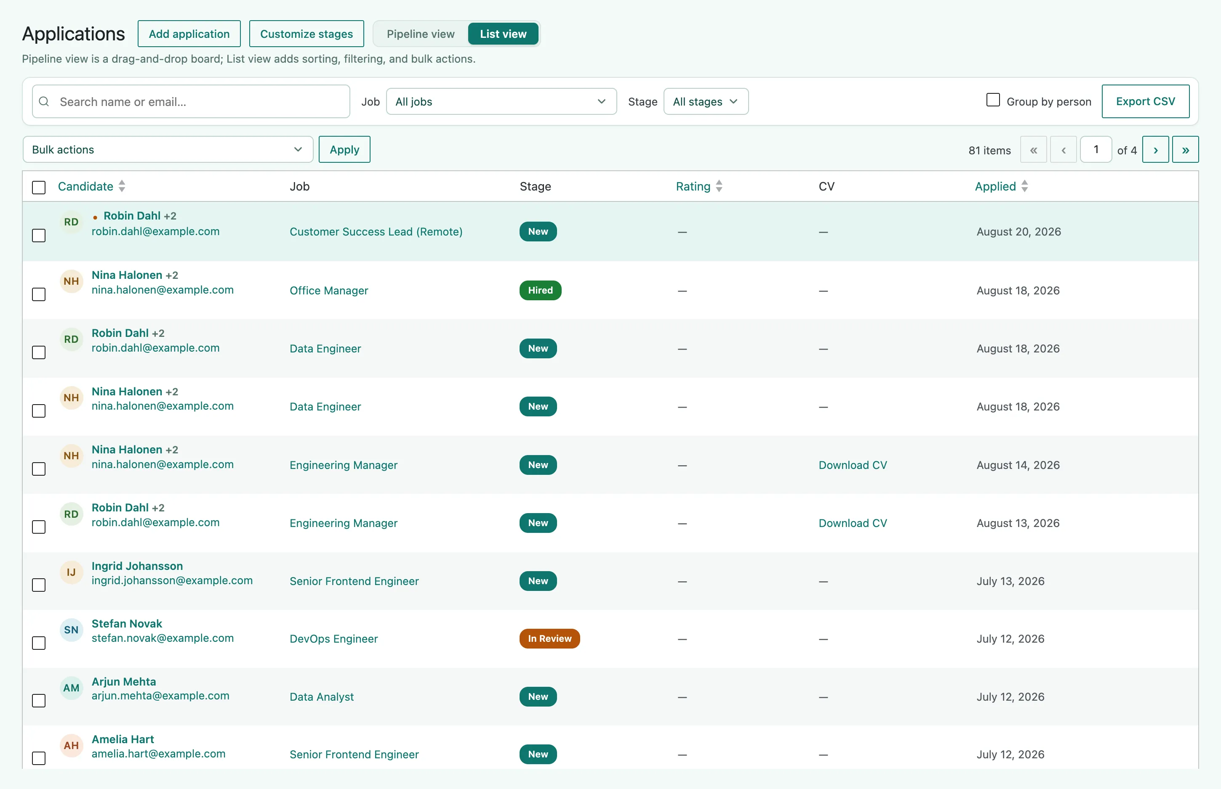
Task: Click RD avatar in Customer Success Lead row
Action: pos(71,222)
